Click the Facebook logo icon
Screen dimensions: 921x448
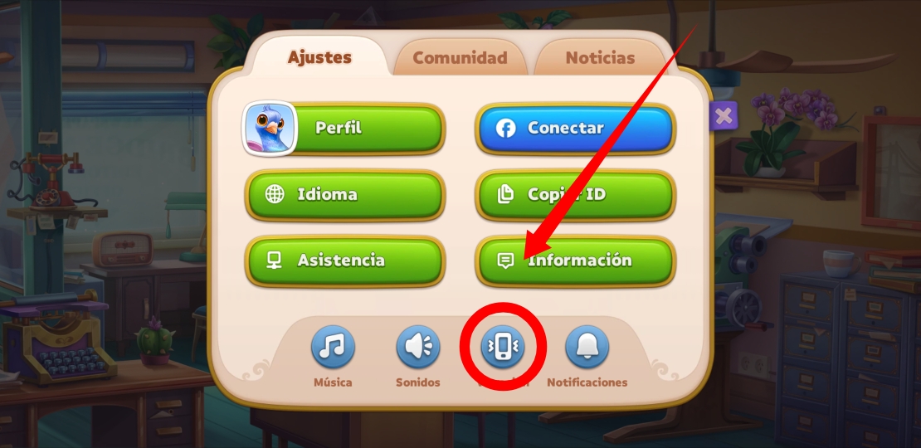[x=505, y=129]
